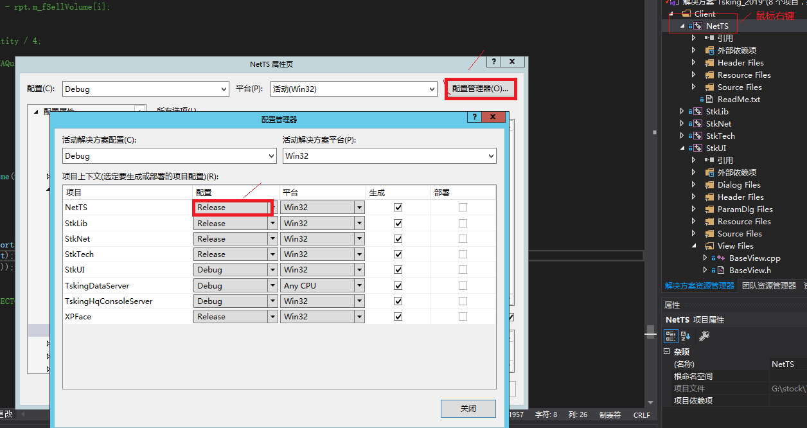
Task: Click the Categorized view icon in Properties panel
Action: click(671, 335)
